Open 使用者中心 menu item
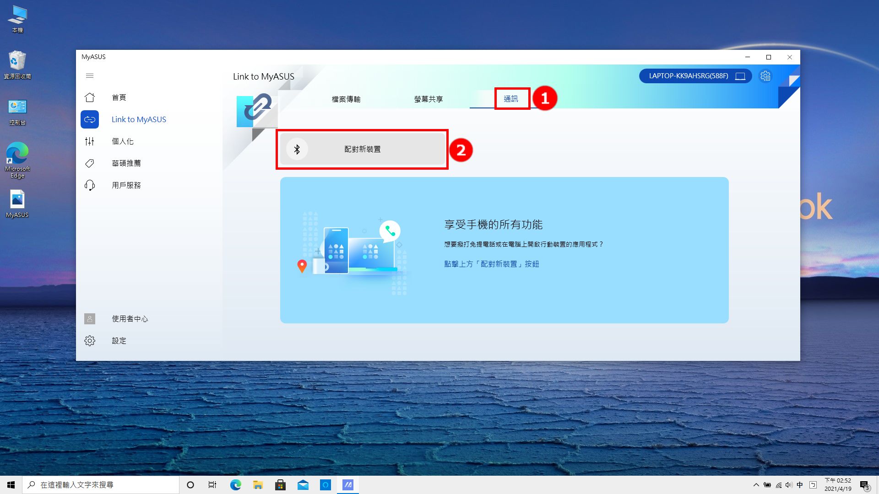The width and height of the screenshot is (879, 494). point(130,319)
